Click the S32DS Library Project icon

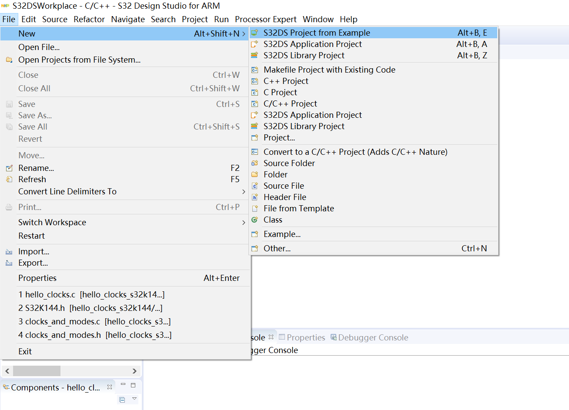click(255, 56)
